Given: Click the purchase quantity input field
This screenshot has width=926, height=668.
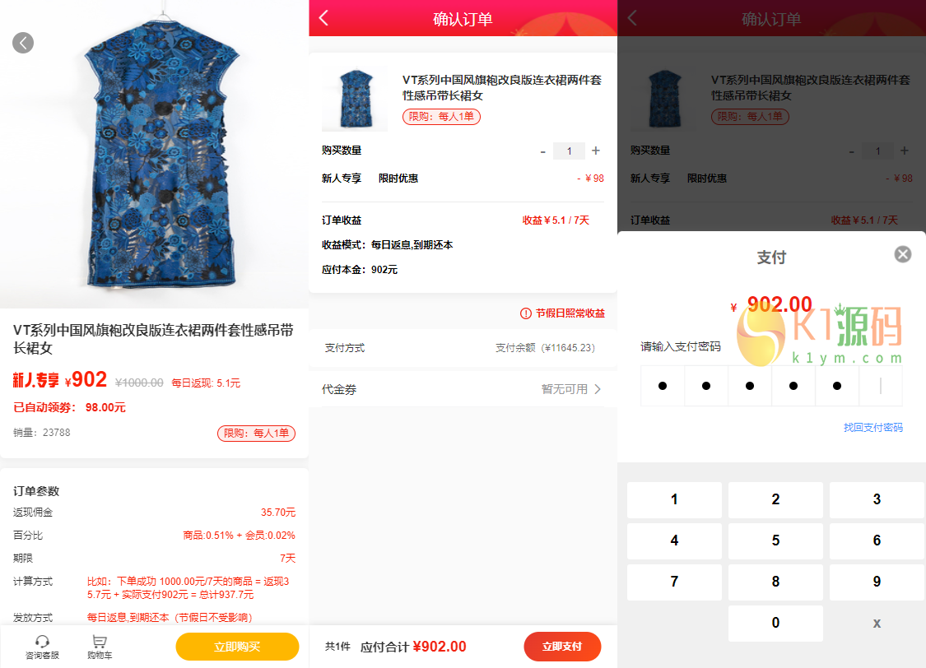Looking at the screenshot, I should click(x=569, y=151).
